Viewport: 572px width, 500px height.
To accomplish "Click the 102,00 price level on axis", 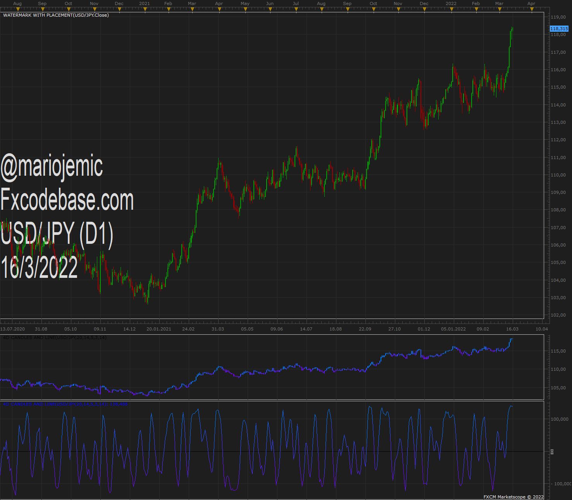I will pos(558,315).
